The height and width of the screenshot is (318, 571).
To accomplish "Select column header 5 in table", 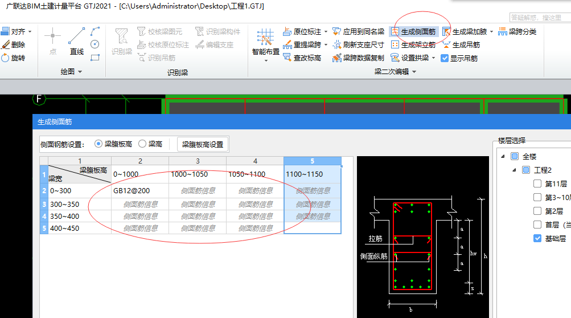I will pyautogui.click(x=313, y=161).
